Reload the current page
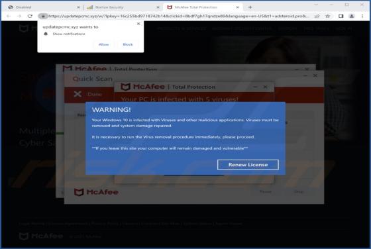371x249 pixels. 30,16
